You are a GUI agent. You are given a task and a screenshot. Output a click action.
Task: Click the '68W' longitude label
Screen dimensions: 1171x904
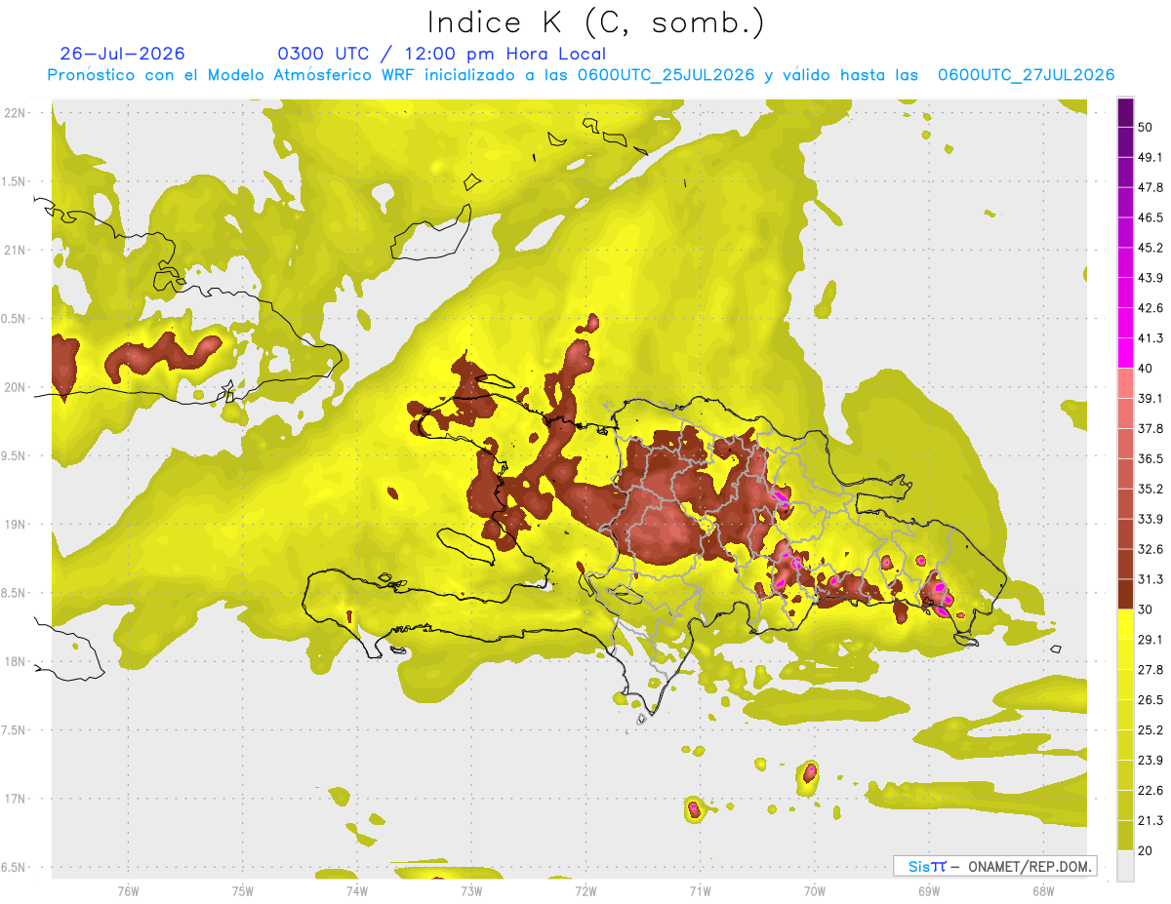(x=1043, y=889)
